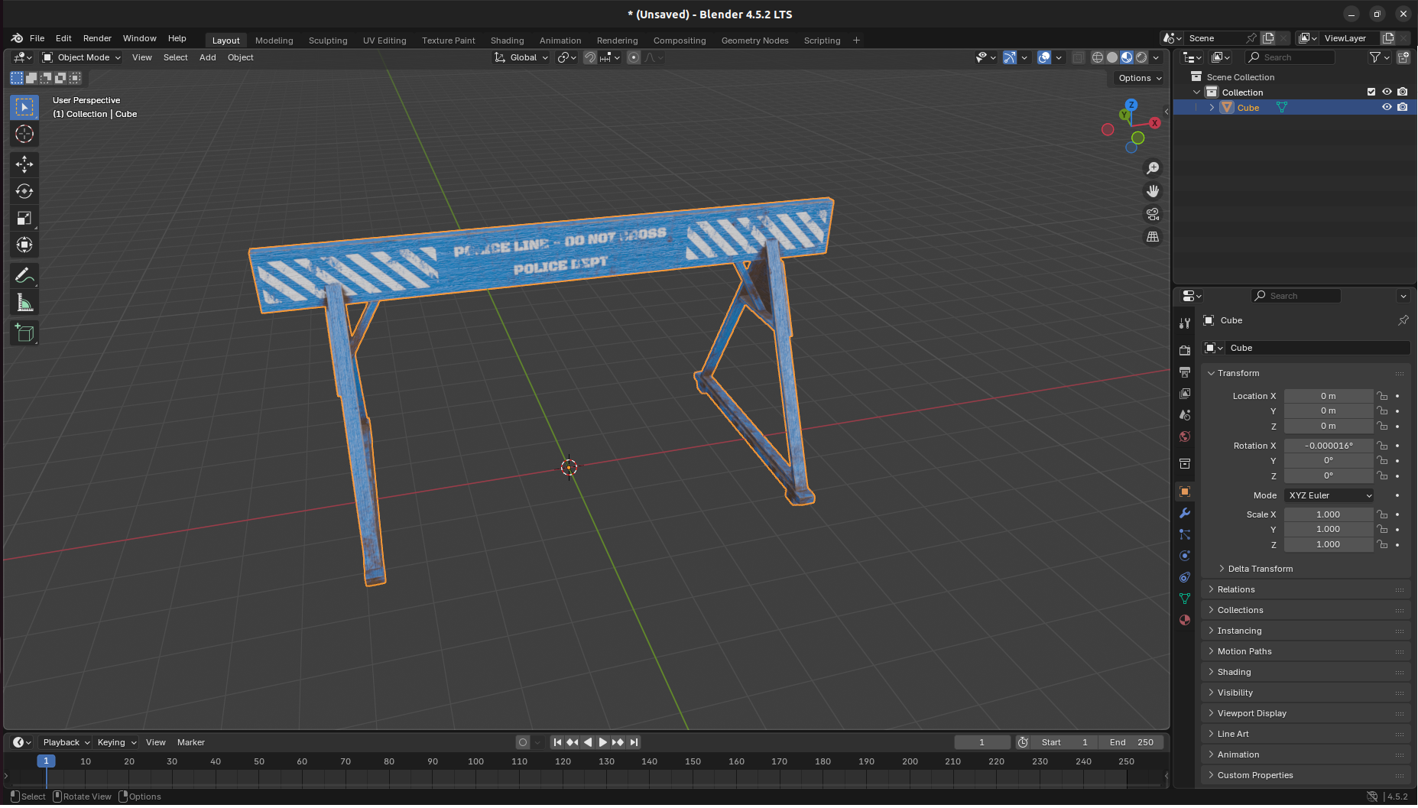Switch to the Shading workspace tab
This screenshot has width=1418, height=808.
[507, 40]
